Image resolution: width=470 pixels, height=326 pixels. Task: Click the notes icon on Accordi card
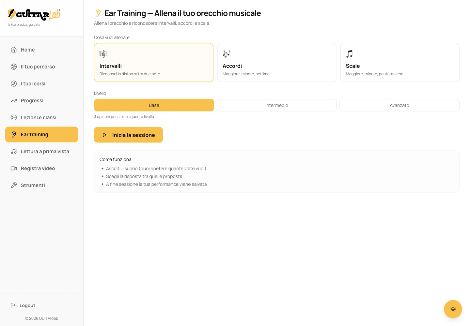pos(227,54)
